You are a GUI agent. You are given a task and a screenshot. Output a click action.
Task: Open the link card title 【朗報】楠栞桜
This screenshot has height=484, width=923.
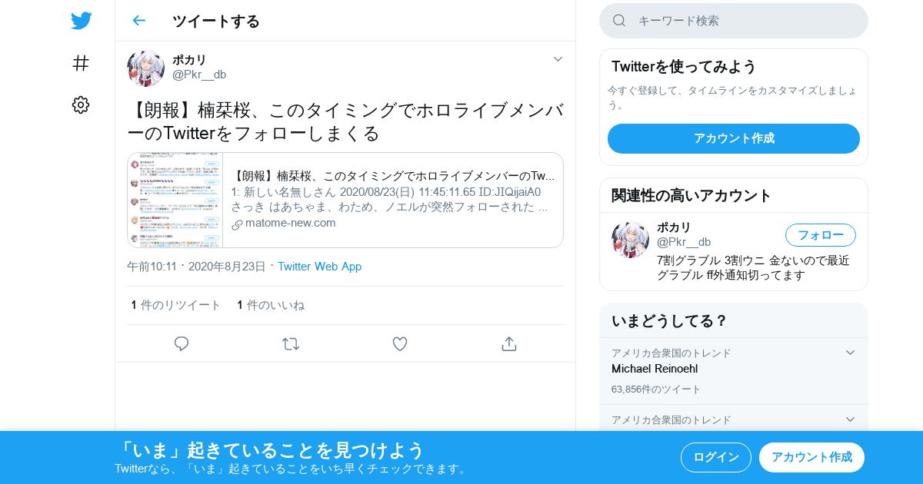[392, 176]
